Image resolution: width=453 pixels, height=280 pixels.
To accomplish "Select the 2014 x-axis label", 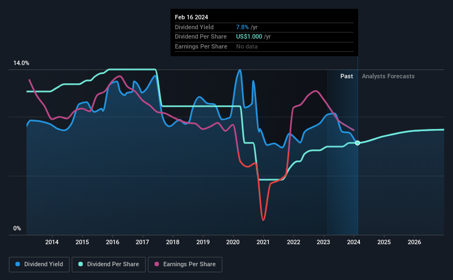I will pyautogui.click(x=52, y=242).
